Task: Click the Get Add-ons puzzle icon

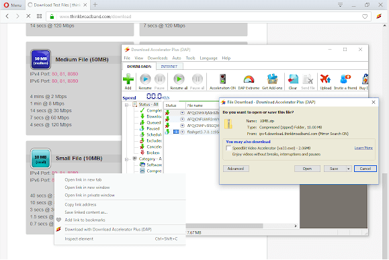Action: point(272,79)
